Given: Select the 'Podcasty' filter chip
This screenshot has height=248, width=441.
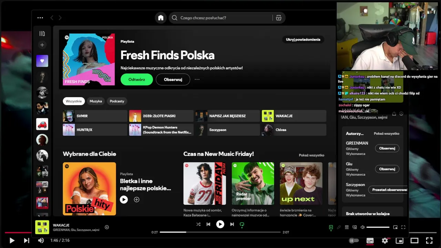Looking at the screenshot, I should (117, 101).
